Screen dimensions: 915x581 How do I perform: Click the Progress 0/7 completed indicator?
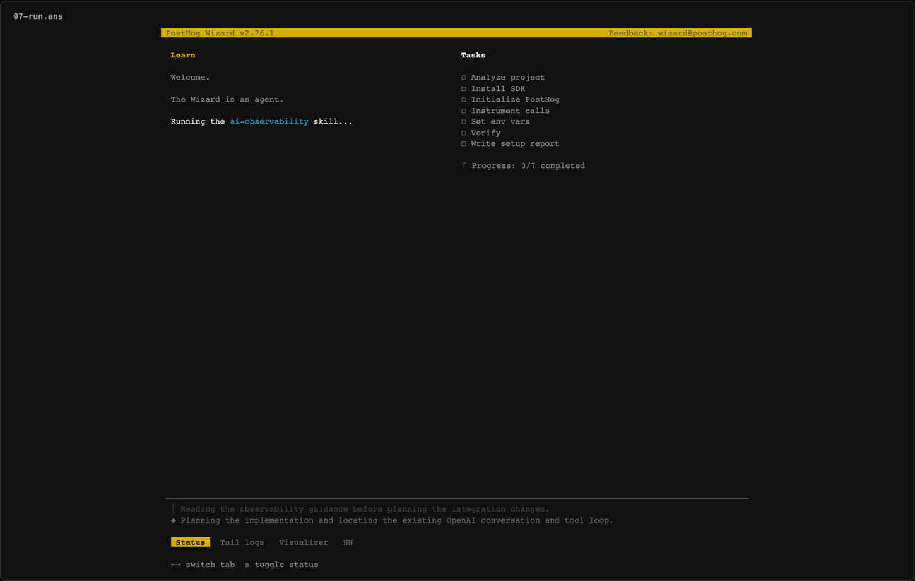[x=528, y=165]
